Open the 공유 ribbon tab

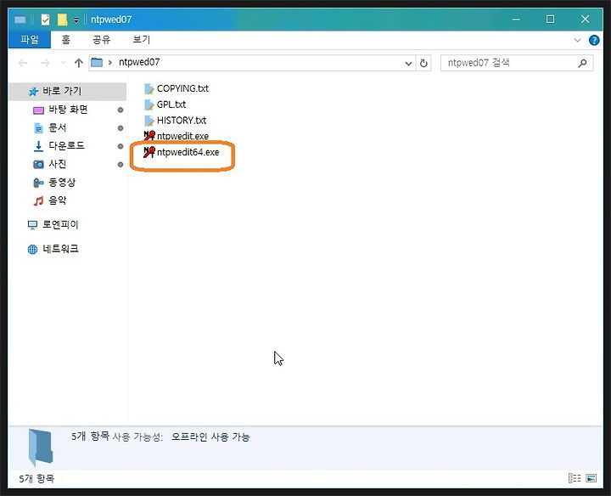pyautogui.click(x=101, y=39)
